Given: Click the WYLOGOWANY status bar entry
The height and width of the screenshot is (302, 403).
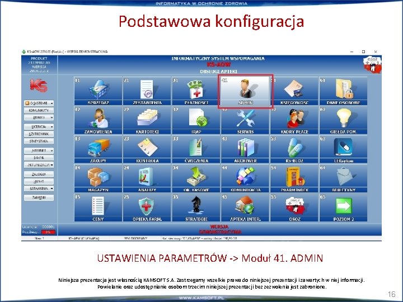Looking at the screenshot, I should tap(135, 238).
